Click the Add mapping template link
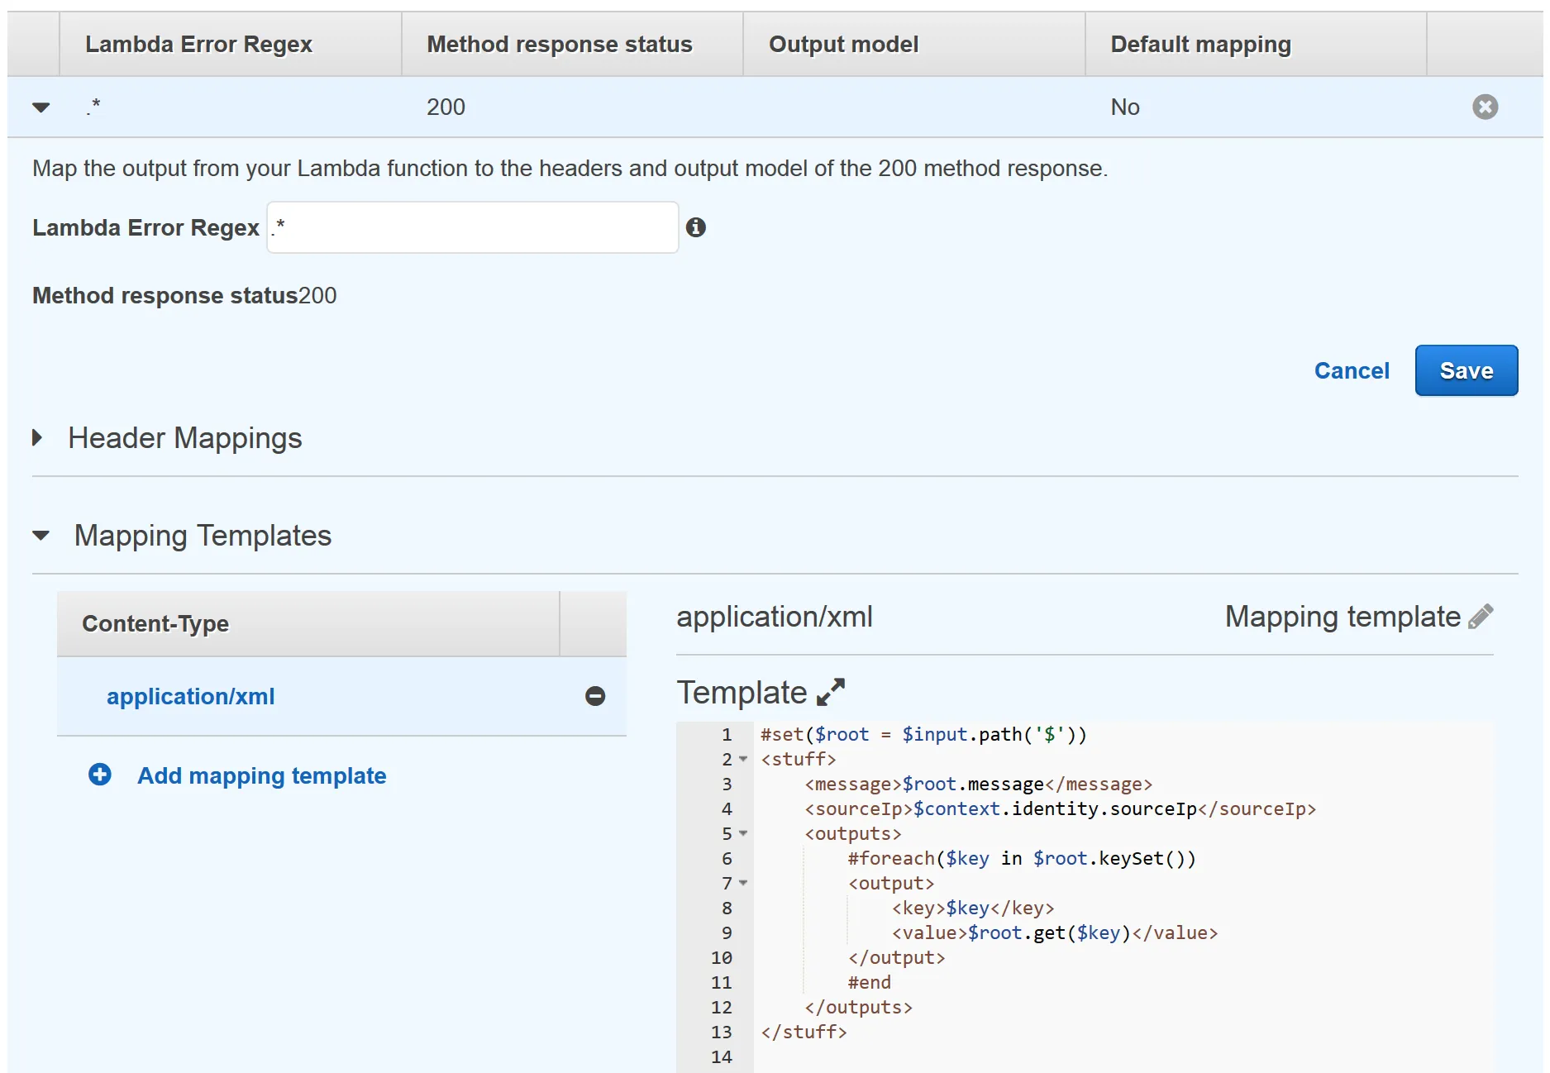Viewport: 1550px width, 1073px height. 261,775
